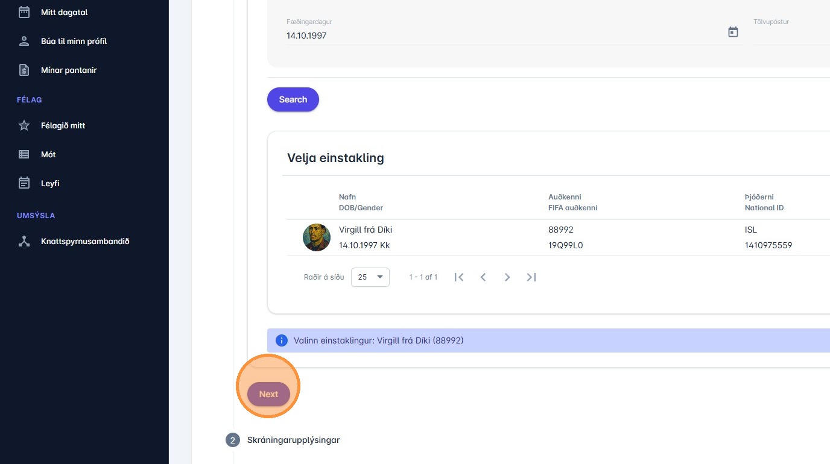
Task: Open Mínar pantanir menu item
Action: tap(69, 70)
